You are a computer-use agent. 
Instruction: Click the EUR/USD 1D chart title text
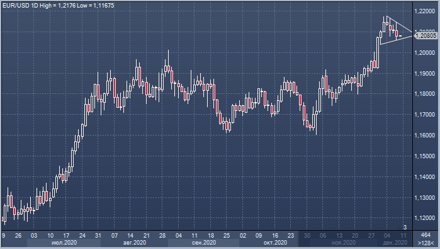(59, 5)
